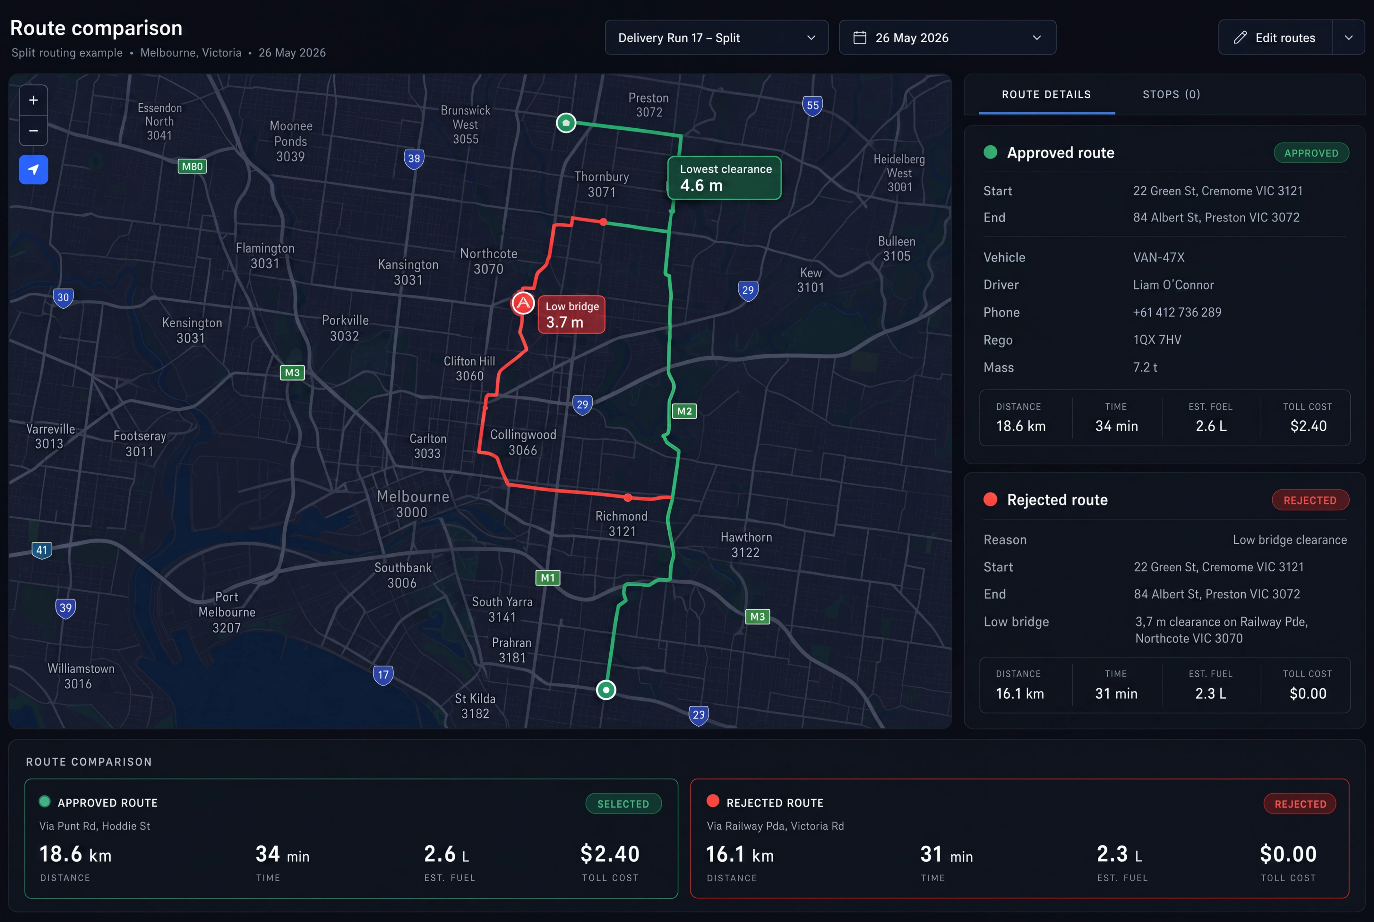Image resolution: width=1374 pixels, height=922 pixels.
Task: Select the Approved Route comparison card
Action: 351,839
